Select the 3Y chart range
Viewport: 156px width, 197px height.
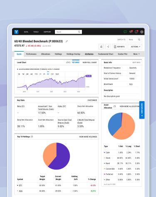pyautogui.click(x=44, y=74)
